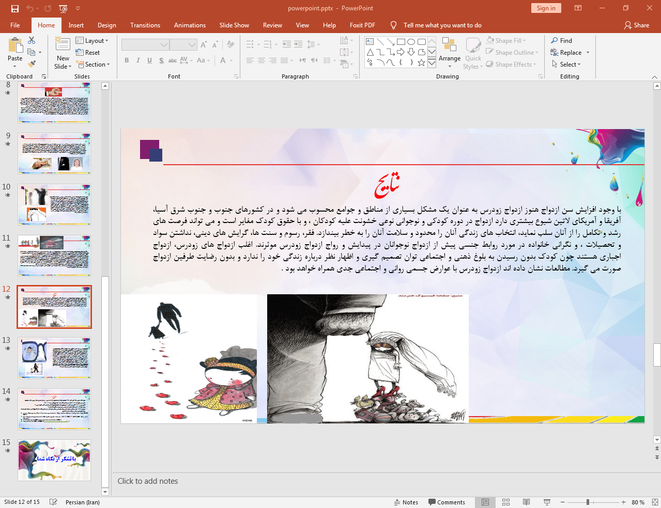This screenshot has width=661, height=508.
Task: Click zoom out minus button
Action: click(563, 502)
